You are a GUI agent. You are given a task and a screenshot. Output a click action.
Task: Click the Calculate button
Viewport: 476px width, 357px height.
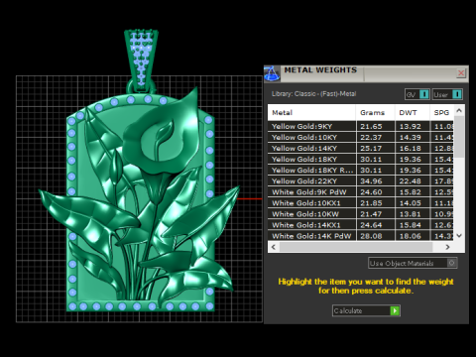point(366,310)
